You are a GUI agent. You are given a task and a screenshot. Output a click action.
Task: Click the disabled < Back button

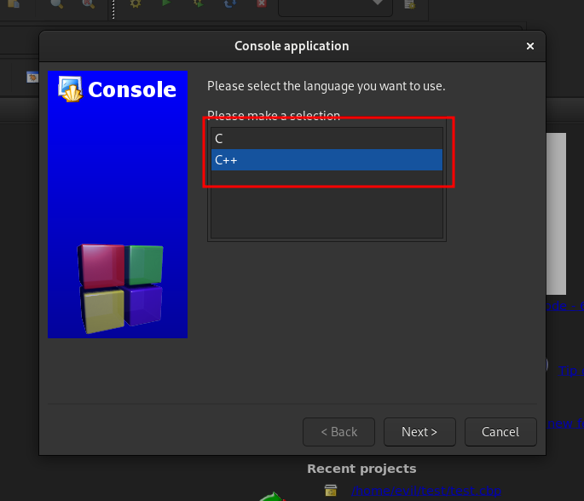pos(338,432)
